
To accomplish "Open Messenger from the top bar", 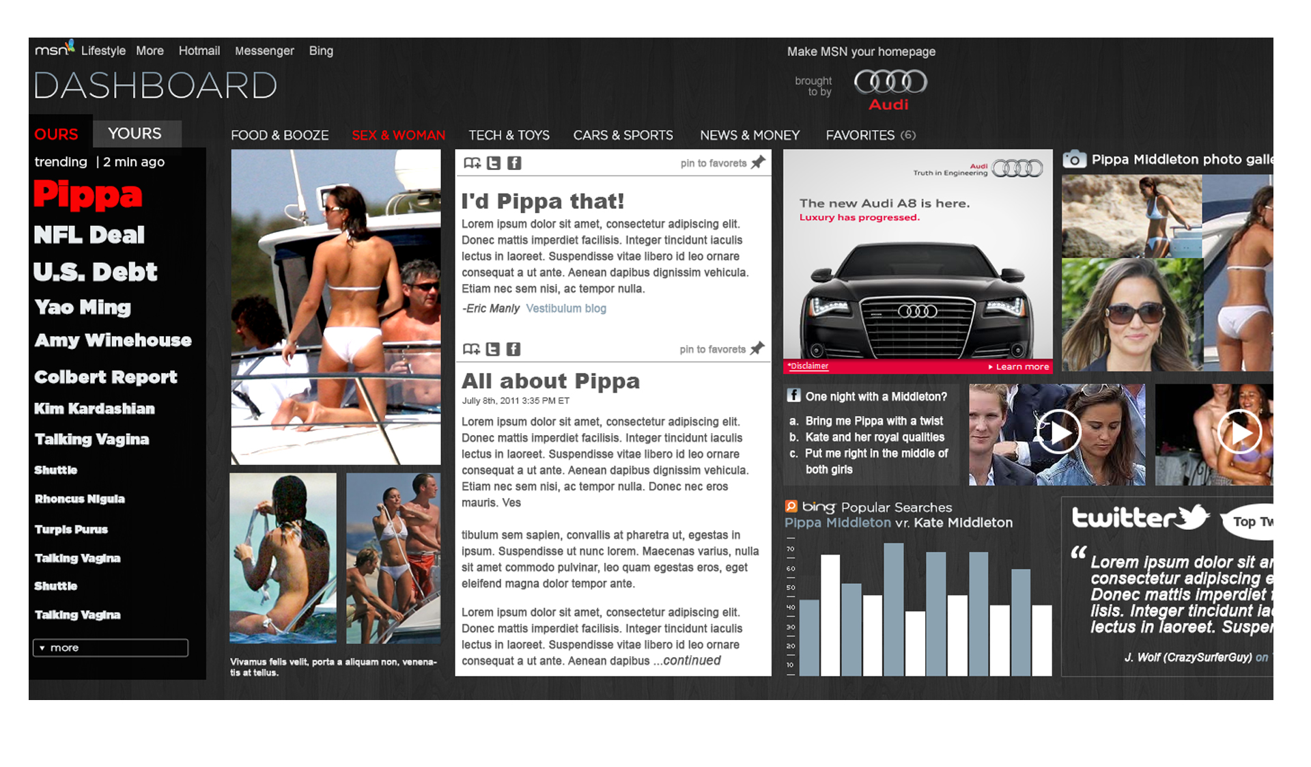I will [264, 51].
